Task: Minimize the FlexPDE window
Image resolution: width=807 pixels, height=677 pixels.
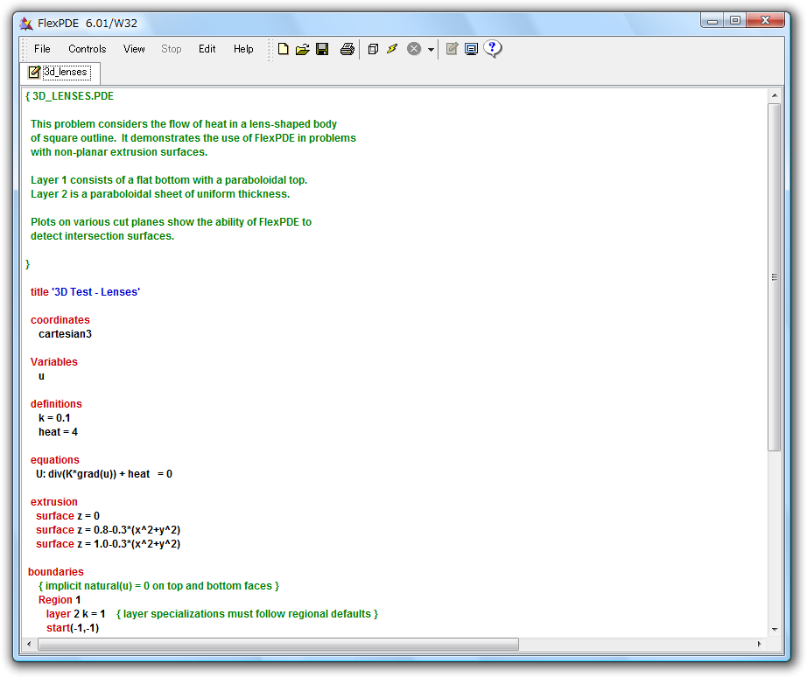Action: point(712,20)
